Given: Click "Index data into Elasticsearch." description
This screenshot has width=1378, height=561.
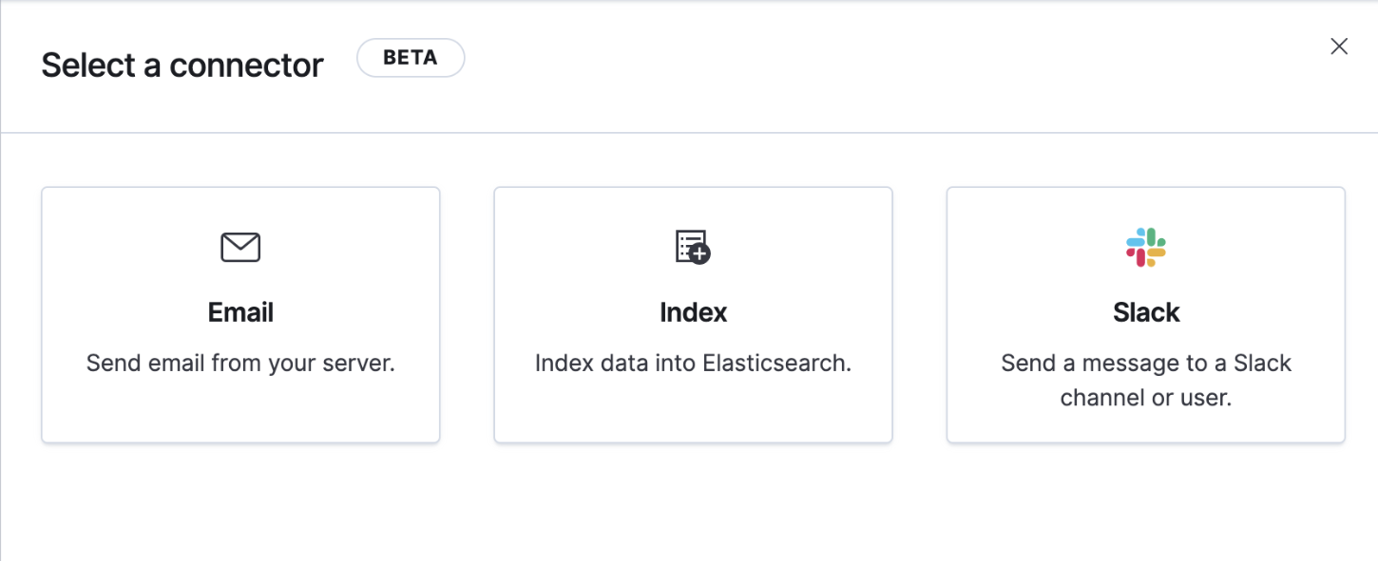Looking at the screenshot, I should tap(693, 364).
